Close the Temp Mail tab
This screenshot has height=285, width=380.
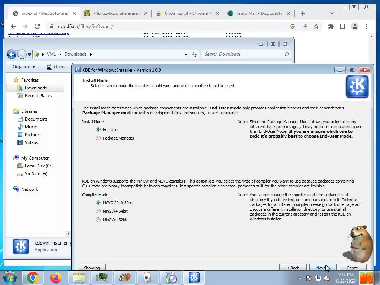pyautogui.click(x=288, y=13)
